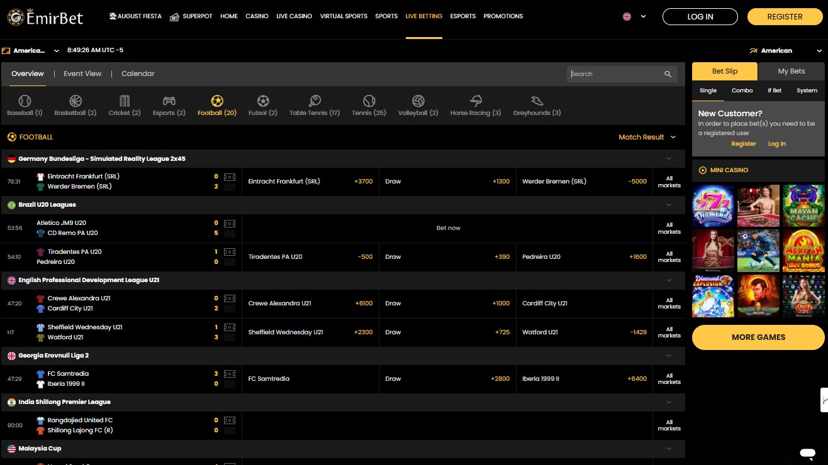Open the Mayan Cache game thumbnail
Viewport: 828px width, 465px height.
pyautogui.click(x=803, y=205)
